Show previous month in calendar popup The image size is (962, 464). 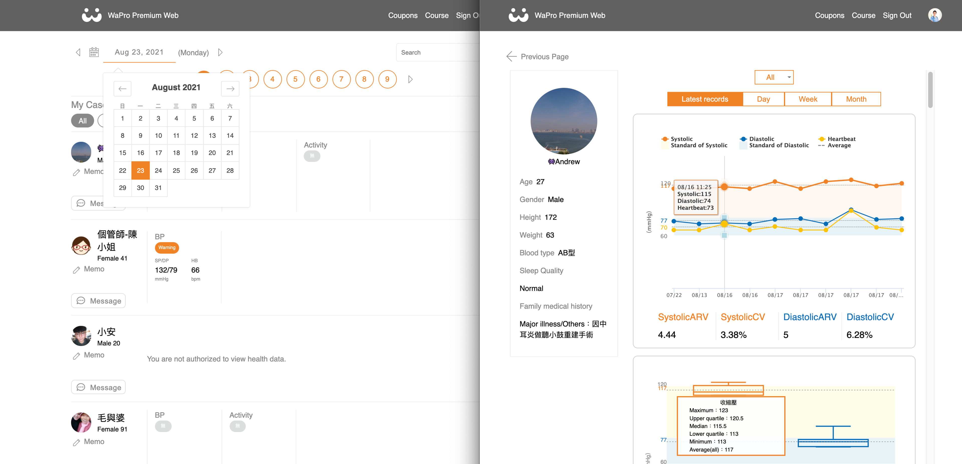point(123,89)
